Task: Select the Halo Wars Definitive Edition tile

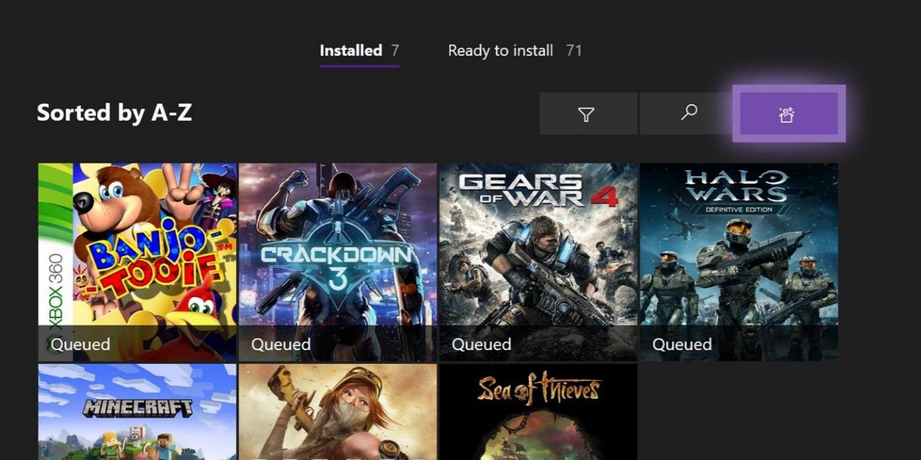Action: click(738, 262)
